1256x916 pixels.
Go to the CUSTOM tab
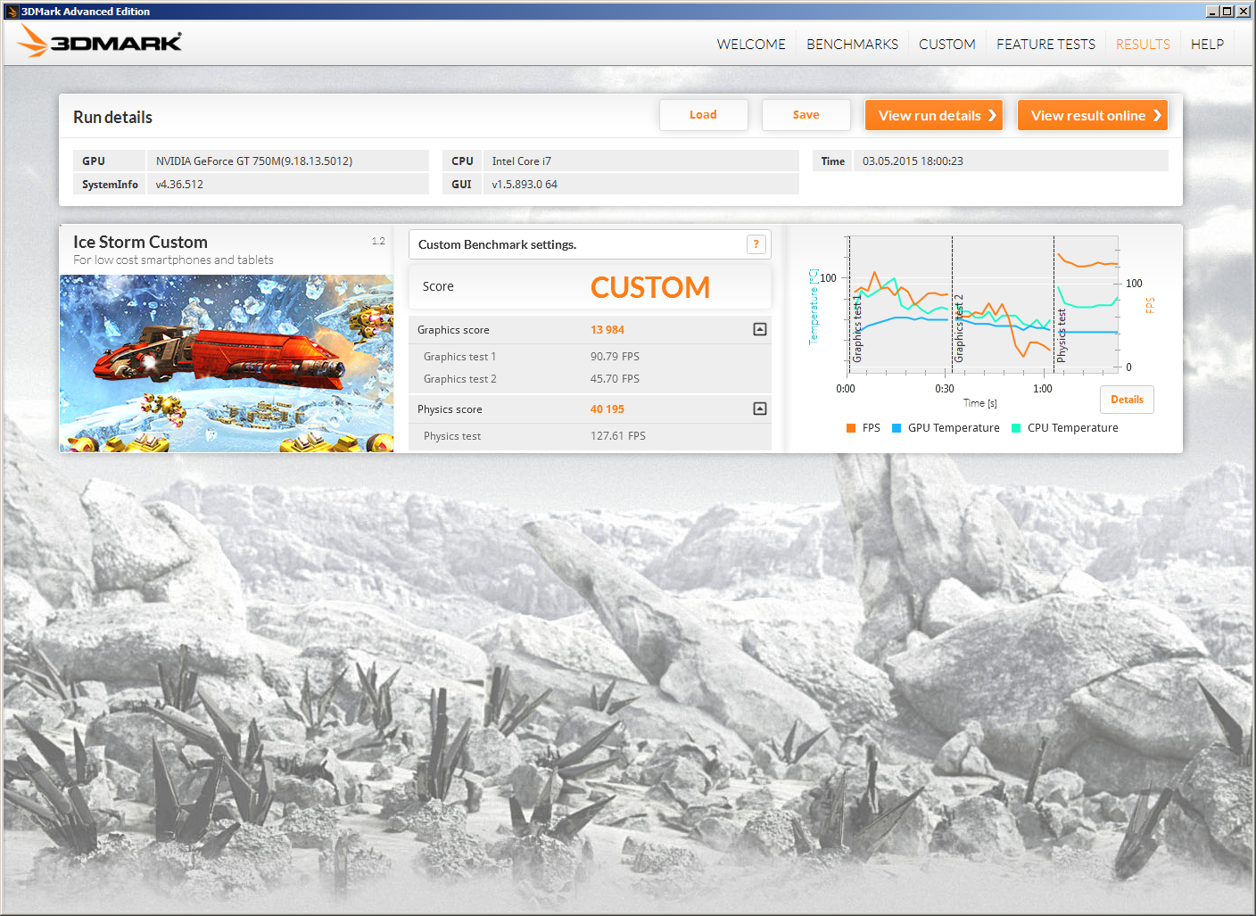tap(946, 45)
